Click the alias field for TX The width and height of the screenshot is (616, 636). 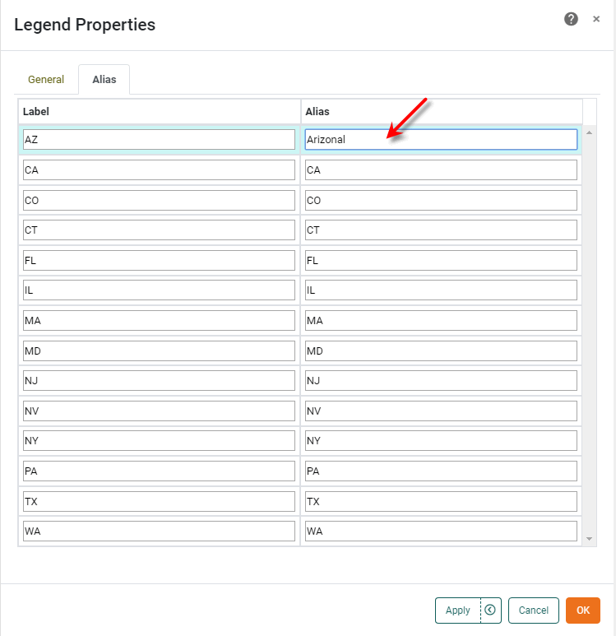tap(440, 501)
